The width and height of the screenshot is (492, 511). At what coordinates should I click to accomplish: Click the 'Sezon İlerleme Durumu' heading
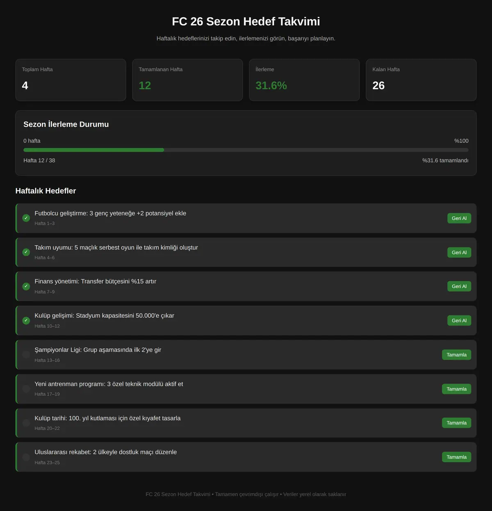click(x=66, y=124)
